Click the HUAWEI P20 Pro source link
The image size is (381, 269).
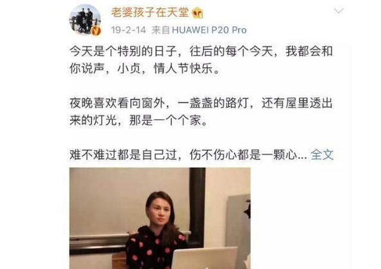click(209, 30)
